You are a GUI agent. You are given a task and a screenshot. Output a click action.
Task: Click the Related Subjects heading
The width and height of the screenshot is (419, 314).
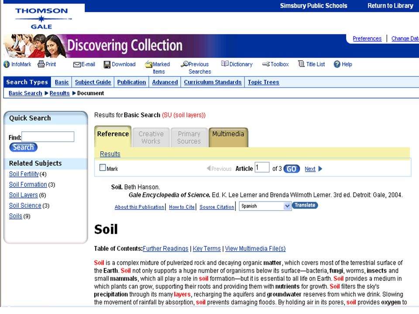coord(35,163)
